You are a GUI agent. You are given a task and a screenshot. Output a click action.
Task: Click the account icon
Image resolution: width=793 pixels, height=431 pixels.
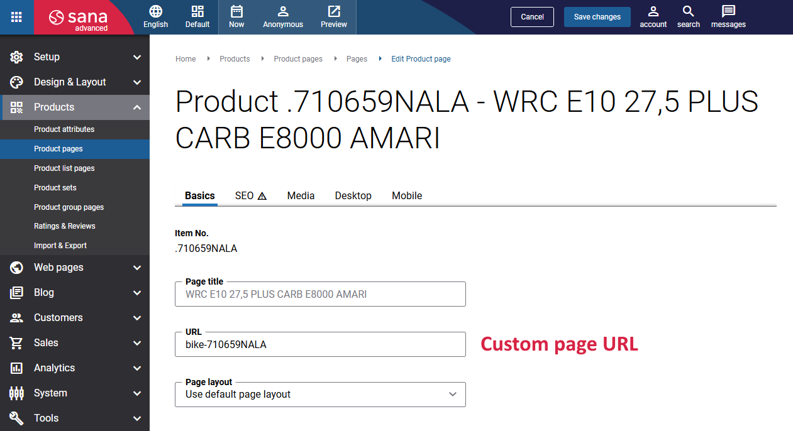coord(653,11)
